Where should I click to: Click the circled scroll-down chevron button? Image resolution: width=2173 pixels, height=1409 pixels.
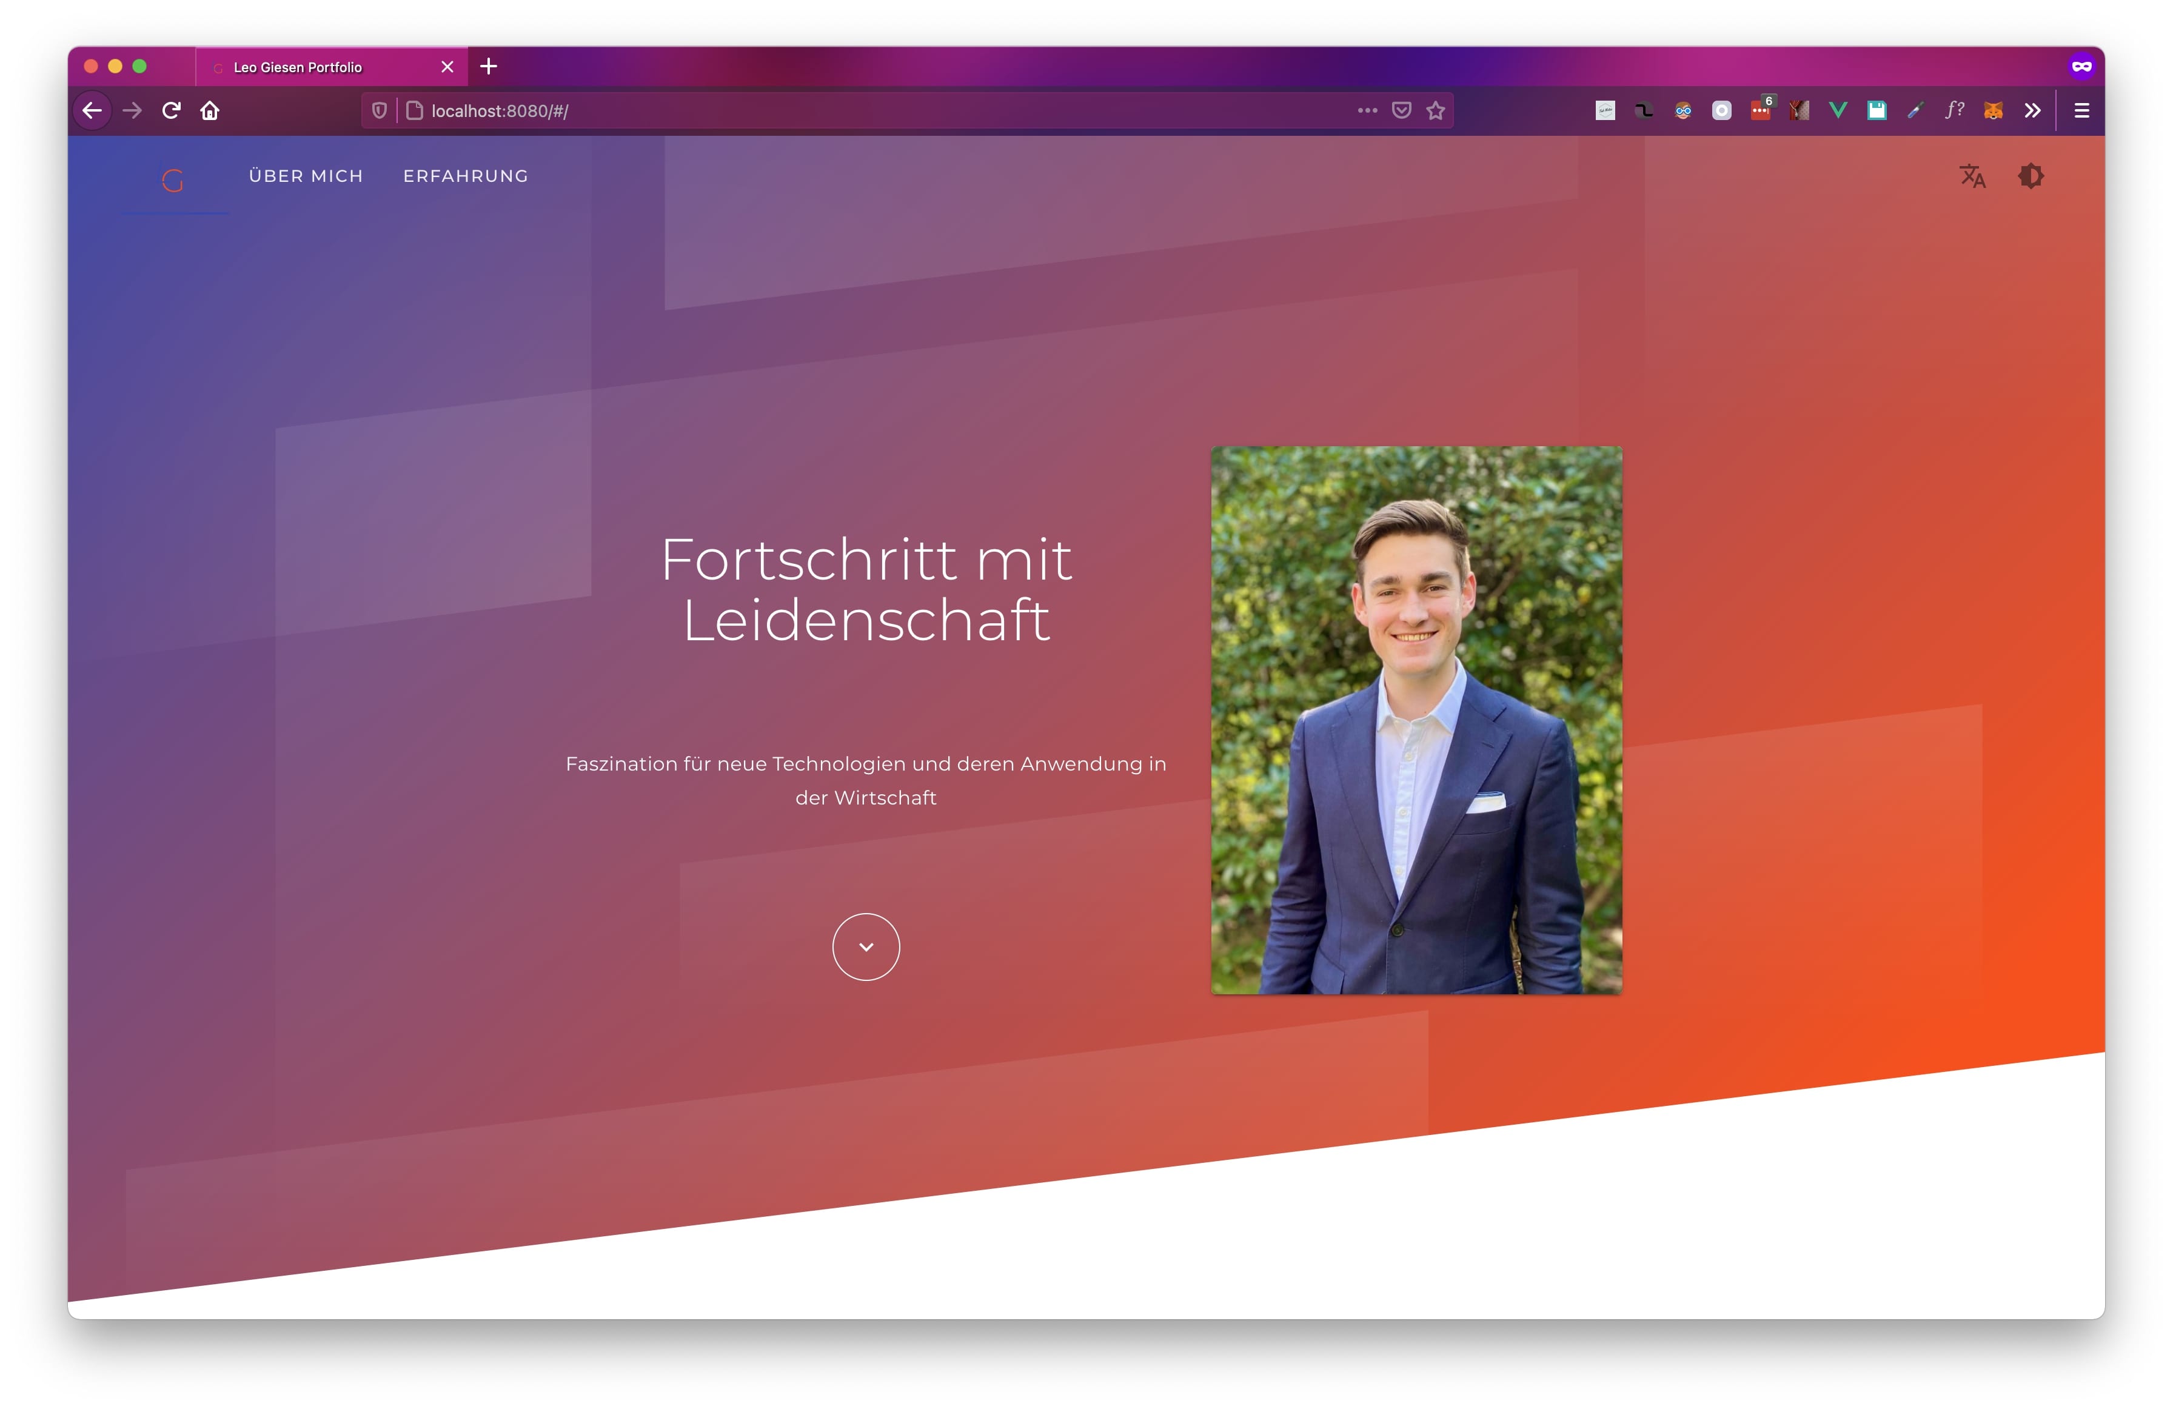coord(866,947)
